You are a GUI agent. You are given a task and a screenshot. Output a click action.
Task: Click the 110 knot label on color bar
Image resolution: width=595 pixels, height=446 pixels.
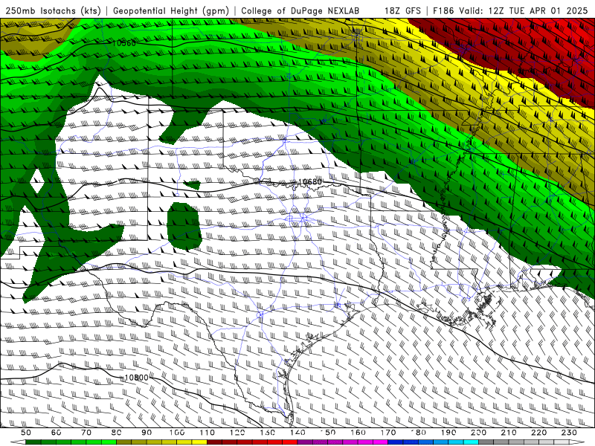(207, 433)
